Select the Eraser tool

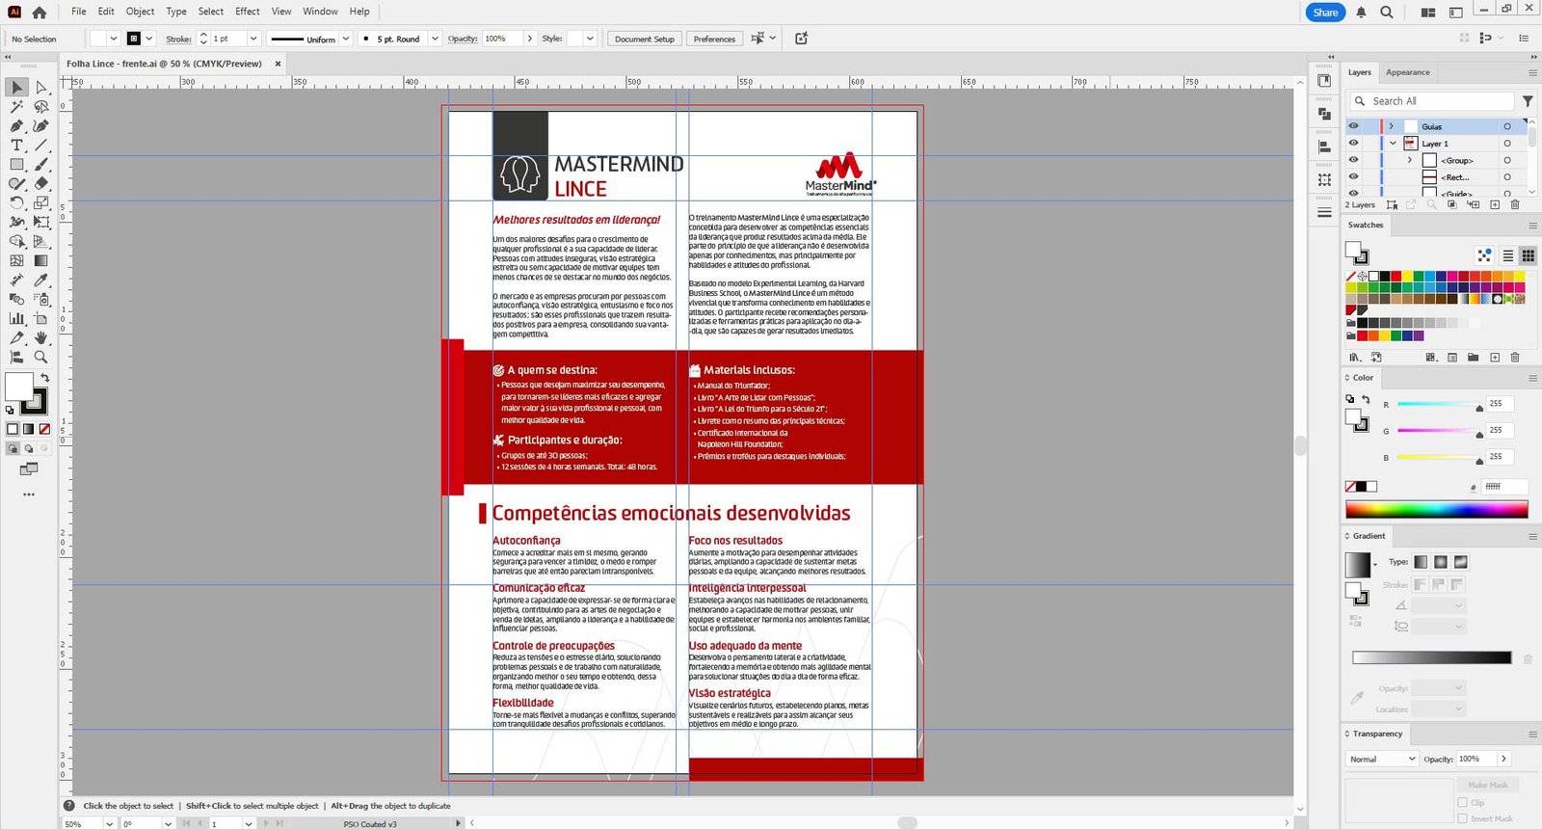click(40, 184)
